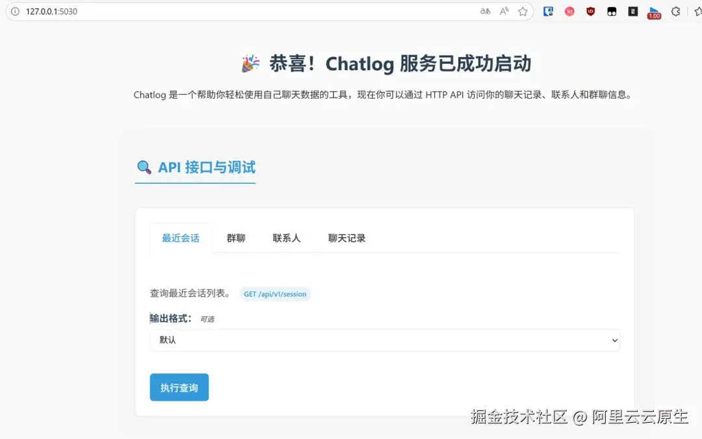
Task: Click the 查询最近会话列表。description text
Action: coord(192,294)
